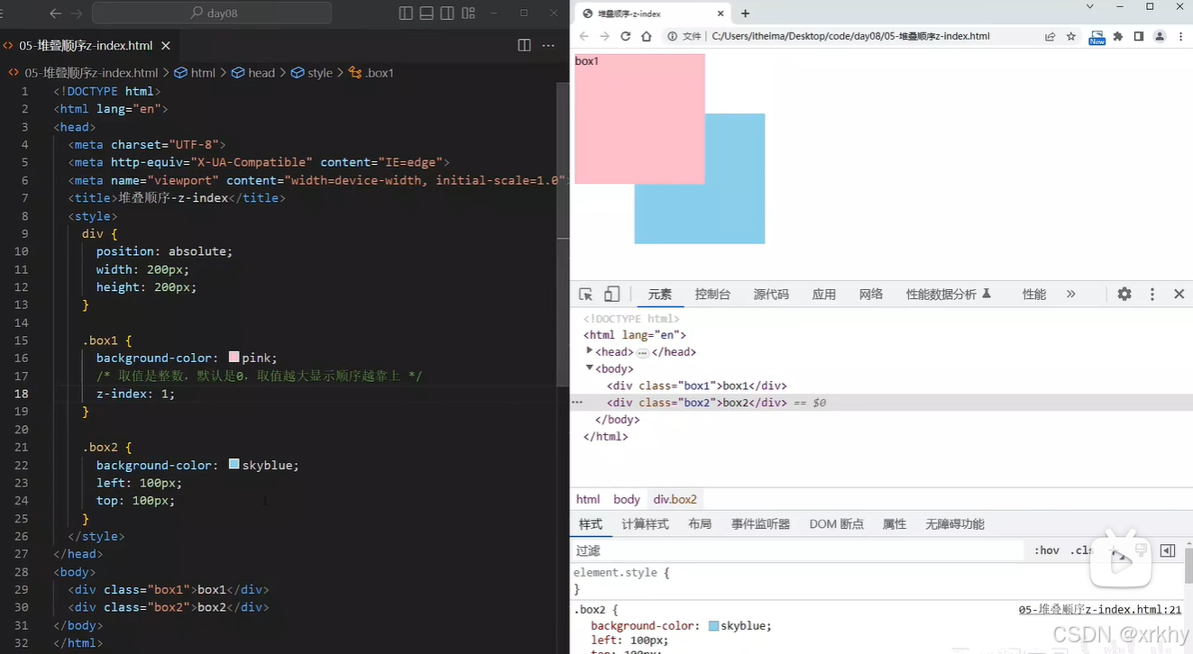Open the .box1 breadcrumb segment

pyautogui.click(x=372, y=73)
